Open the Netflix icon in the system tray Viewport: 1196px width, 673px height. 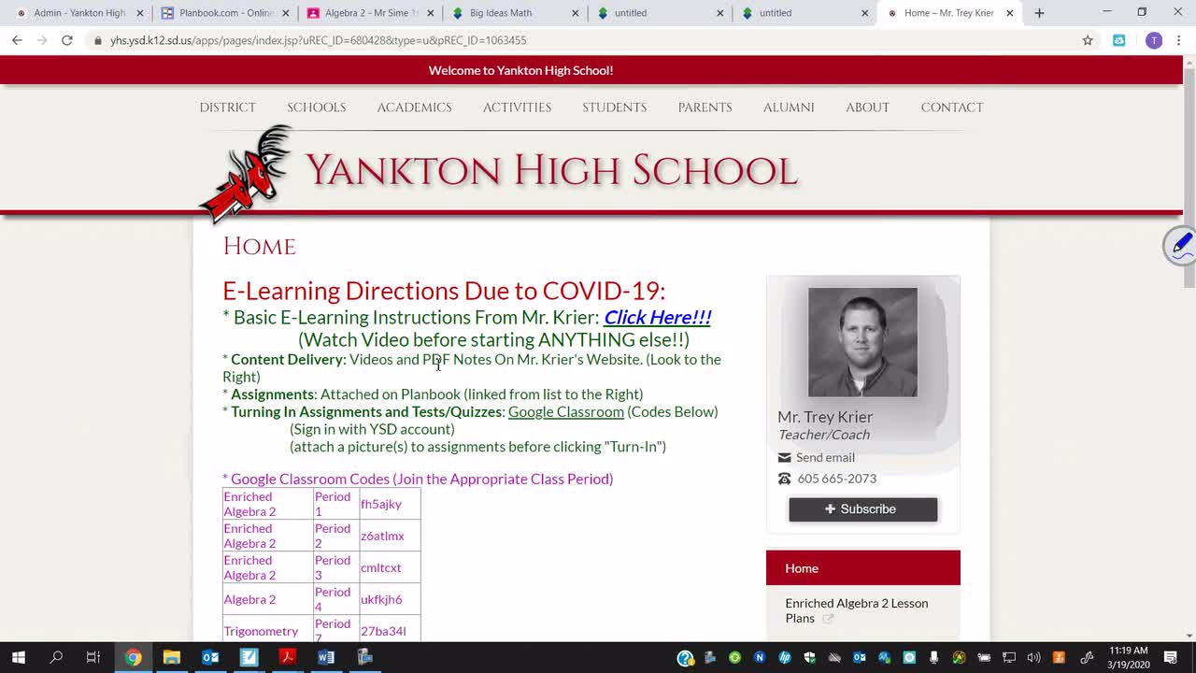coord(760,658)
